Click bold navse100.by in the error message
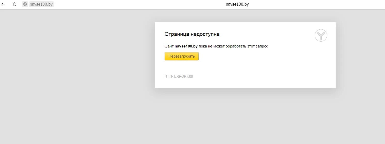This screenshot has height=144, width=385. (186, 46)
